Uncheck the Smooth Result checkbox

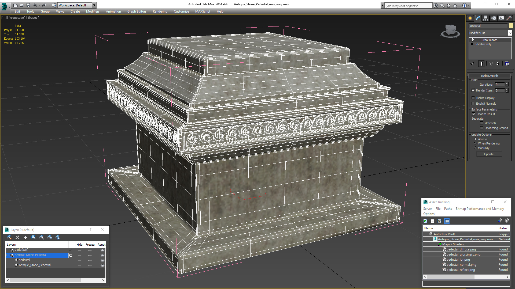point(473,114)
